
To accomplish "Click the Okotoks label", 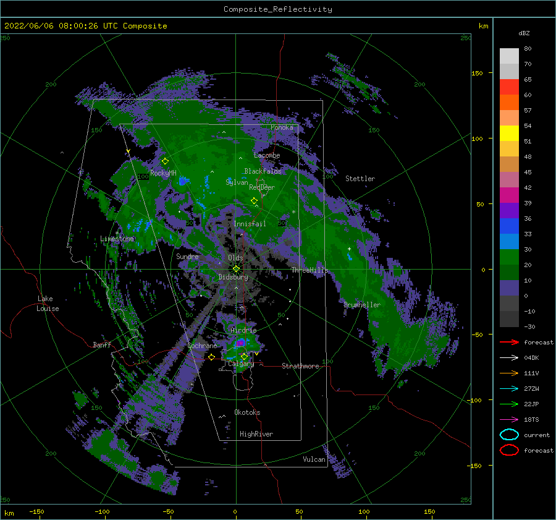I will point(247,412).
